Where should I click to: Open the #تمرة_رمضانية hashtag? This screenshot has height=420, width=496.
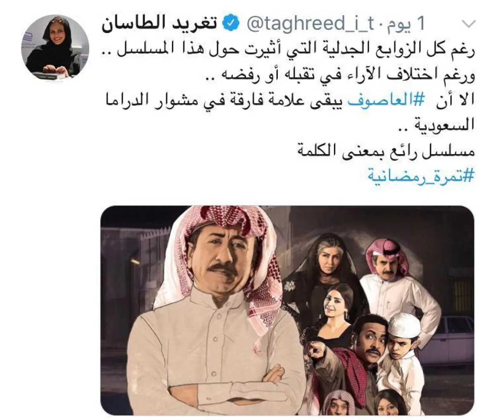click(x=421, y=176)
